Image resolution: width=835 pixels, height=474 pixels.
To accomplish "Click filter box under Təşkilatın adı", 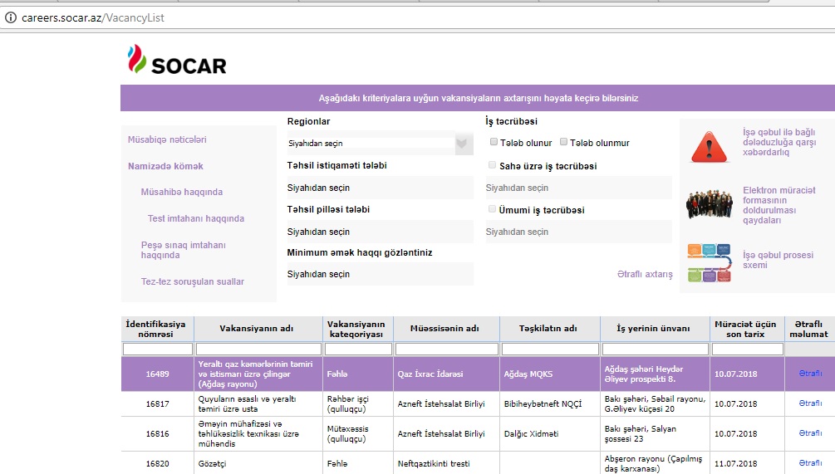I will coord(550,349).
